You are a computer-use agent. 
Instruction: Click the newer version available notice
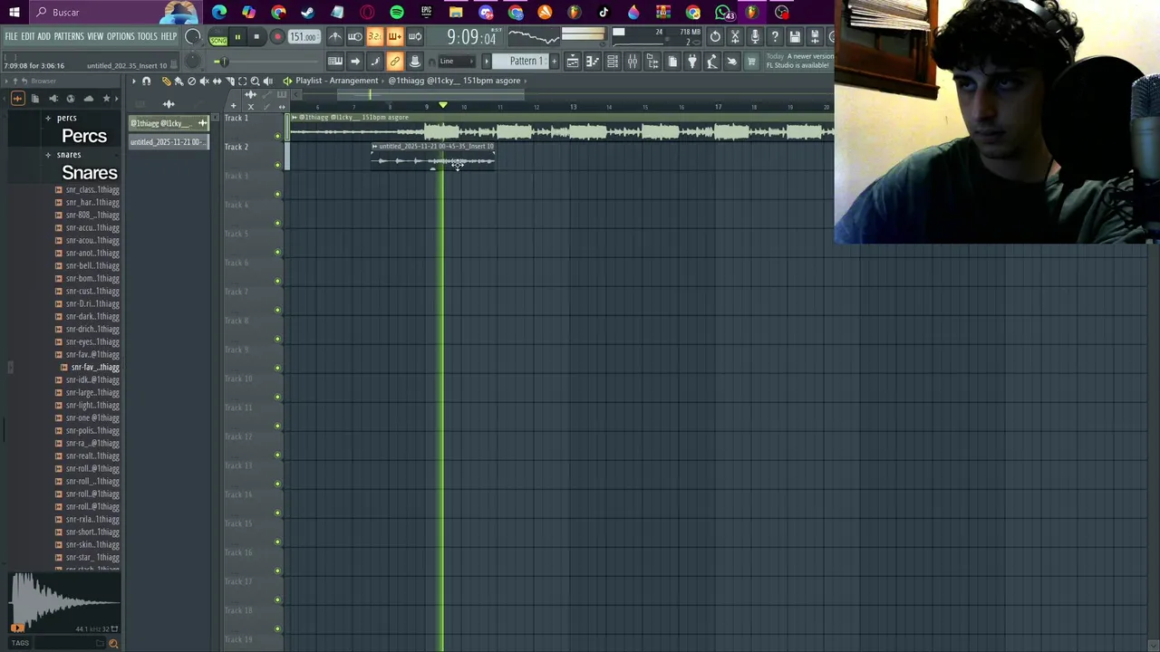(799, 61)
